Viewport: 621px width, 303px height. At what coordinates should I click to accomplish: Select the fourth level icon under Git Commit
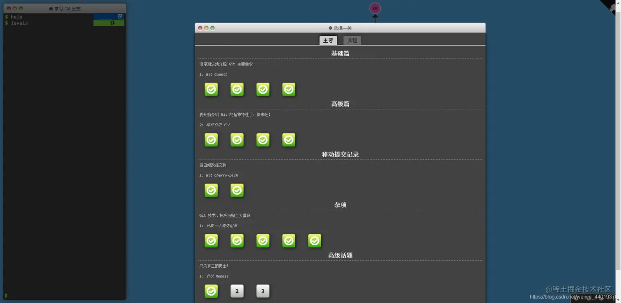289,89
